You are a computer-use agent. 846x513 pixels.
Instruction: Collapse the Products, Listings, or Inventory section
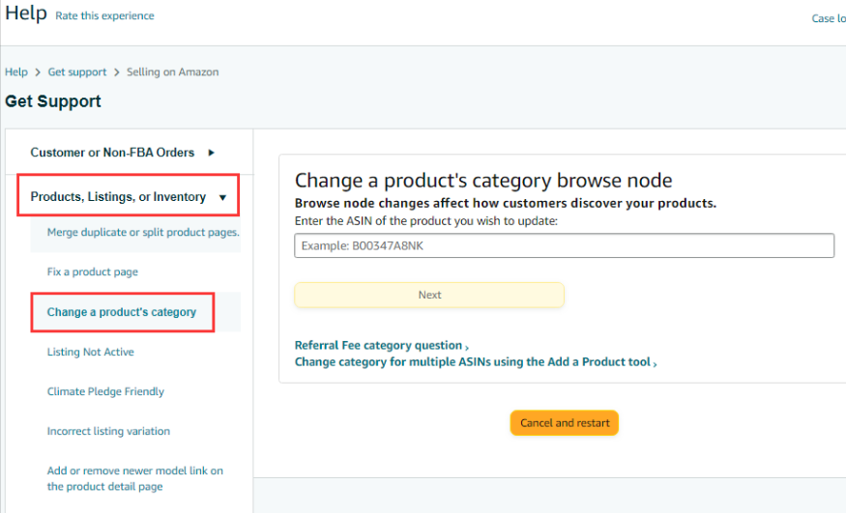tap(222, 197)
